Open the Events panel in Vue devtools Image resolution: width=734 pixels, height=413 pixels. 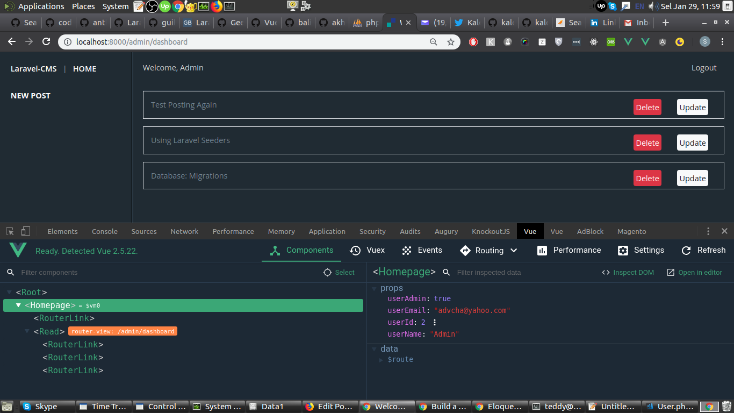(x=422, y=251)
